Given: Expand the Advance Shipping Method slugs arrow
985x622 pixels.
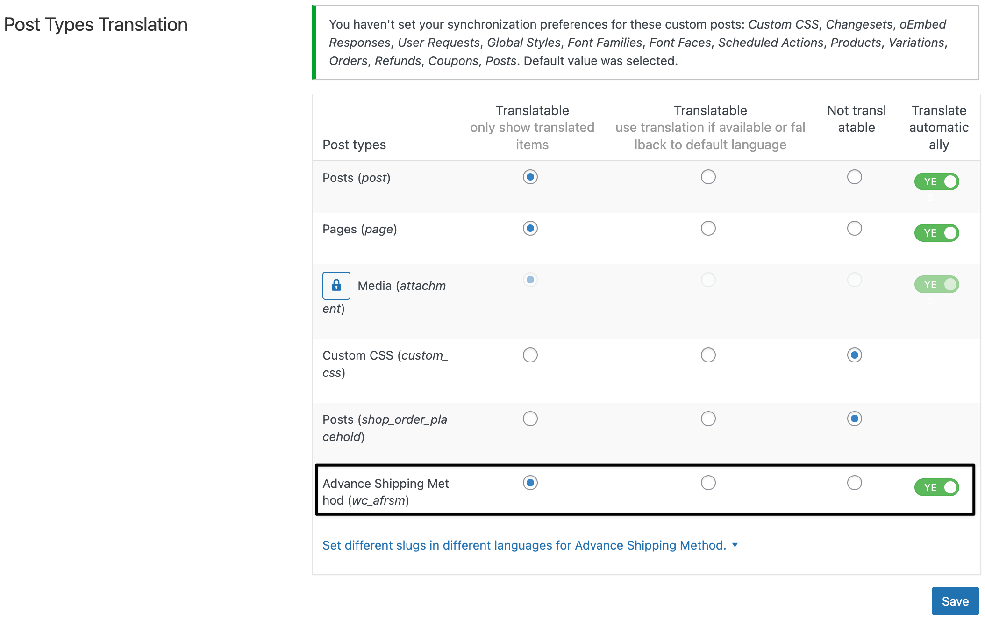Looking at the screenshot, I should point(735,545).
